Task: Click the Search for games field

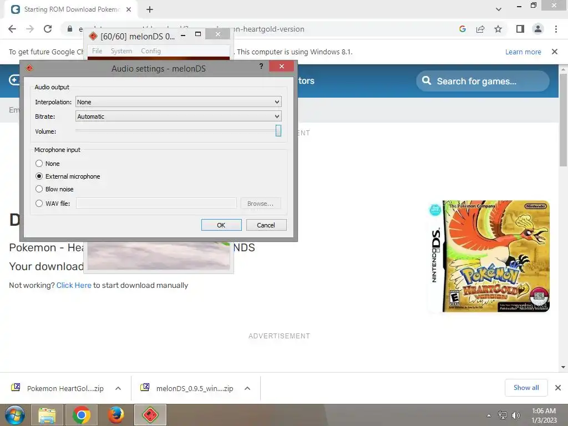Action: coord(483,81)
